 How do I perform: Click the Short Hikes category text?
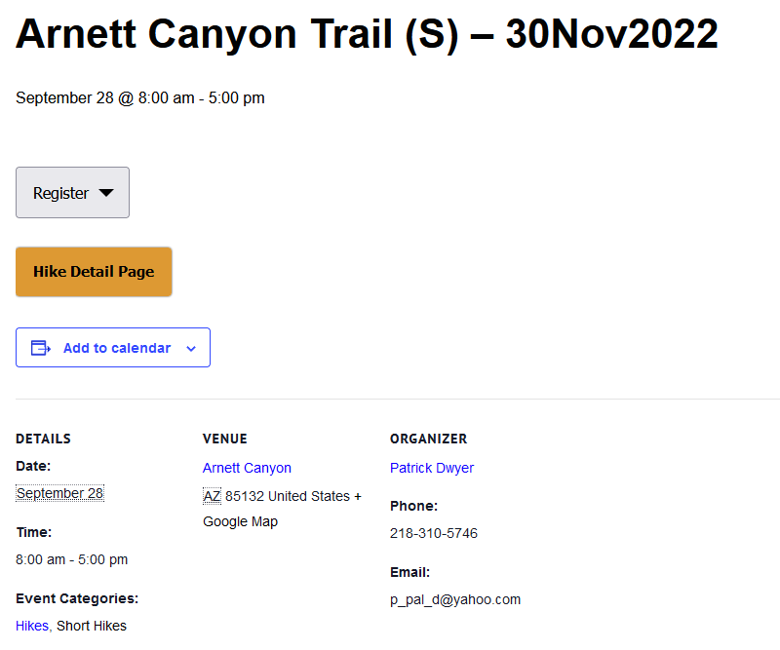click(x=92, y=626)
